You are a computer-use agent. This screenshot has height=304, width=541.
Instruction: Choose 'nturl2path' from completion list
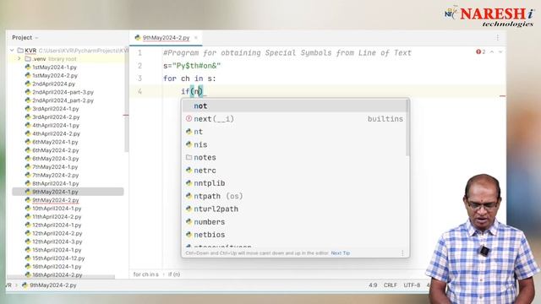[293, 209]
